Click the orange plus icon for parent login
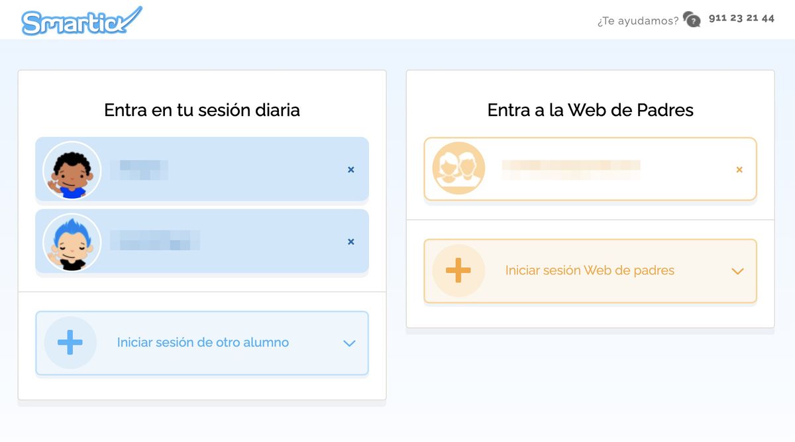 click(x=457, y=270)
